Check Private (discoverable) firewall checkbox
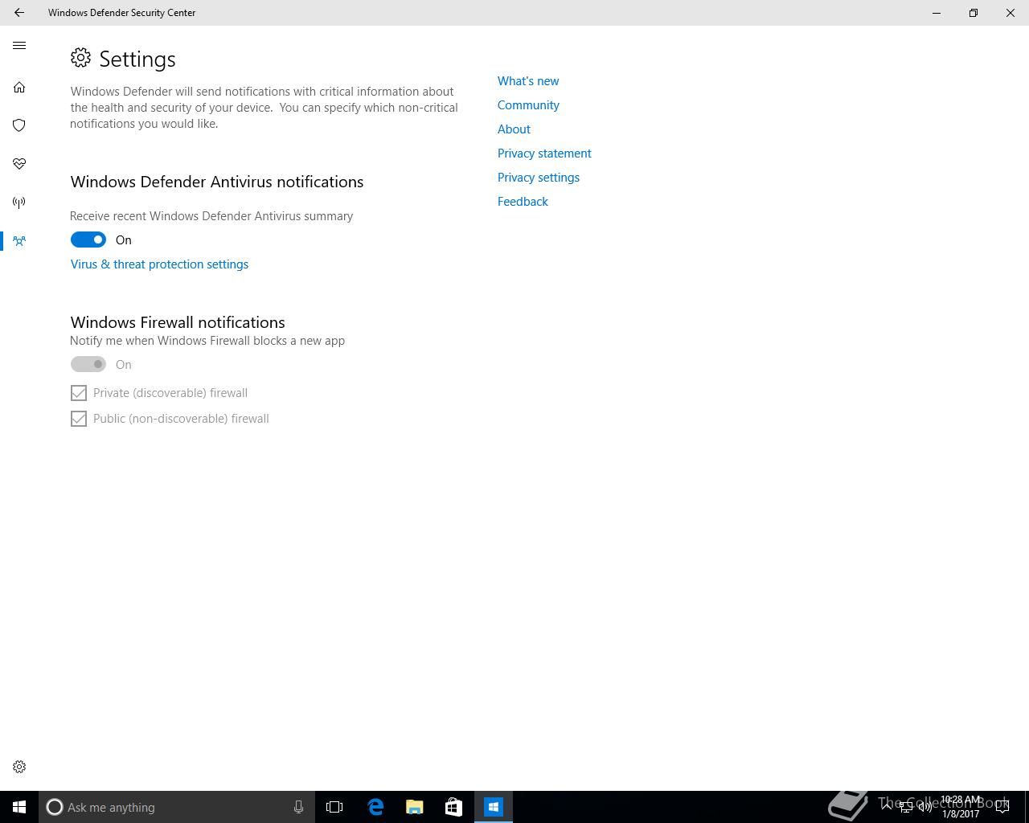The image size is (1029, 823). point(79,393)
